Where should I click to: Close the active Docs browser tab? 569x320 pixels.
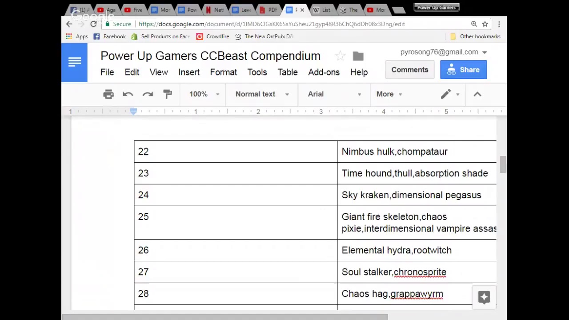(x=302, y=10)
